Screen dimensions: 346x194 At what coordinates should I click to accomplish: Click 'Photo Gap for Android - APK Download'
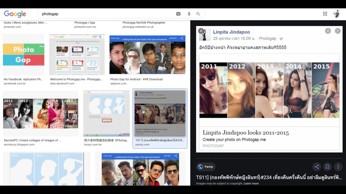[137, 79]
